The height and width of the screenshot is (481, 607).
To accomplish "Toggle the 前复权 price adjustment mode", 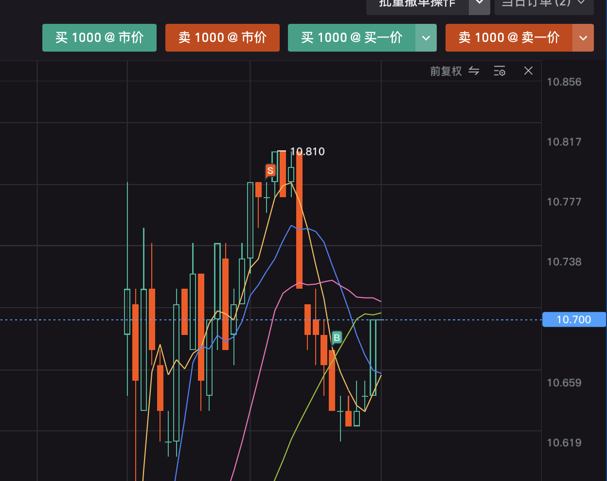I will point(446,72).
